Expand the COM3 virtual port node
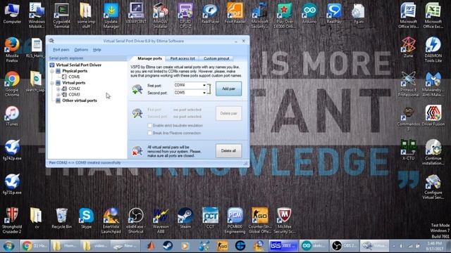This screenshot has width=451, height=253. coord(58,95)
